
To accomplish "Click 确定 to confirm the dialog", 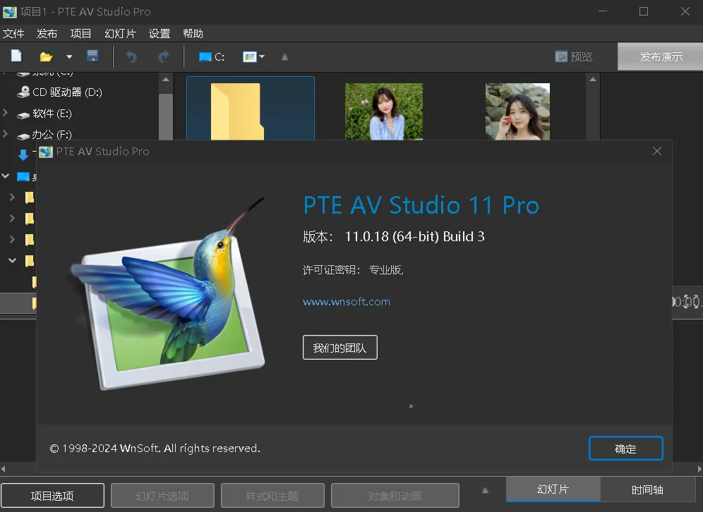I will pos(625,449).
